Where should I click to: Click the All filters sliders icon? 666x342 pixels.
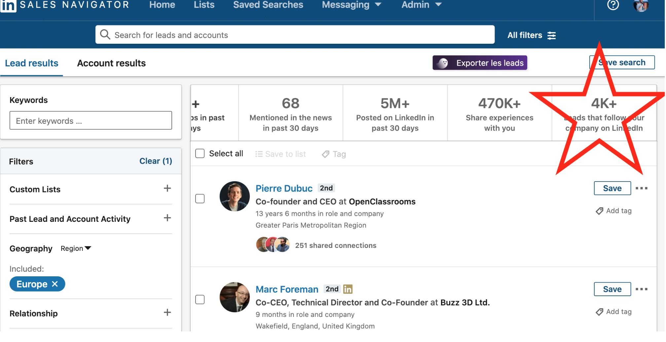[551, 35]
